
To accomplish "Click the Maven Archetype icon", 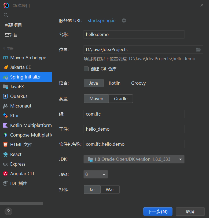I will (x=5, y=58).
